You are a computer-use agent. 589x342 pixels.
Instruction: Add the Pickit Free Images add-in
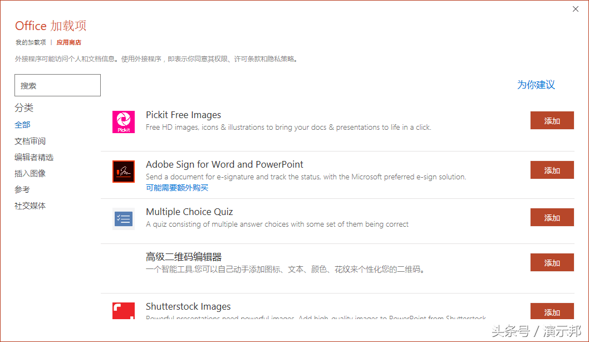click(552, 120)
